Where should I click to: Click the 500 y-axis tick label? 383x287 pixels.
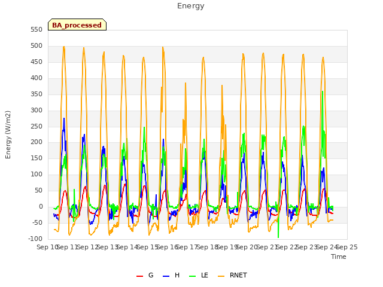click(x=37, y=46)
